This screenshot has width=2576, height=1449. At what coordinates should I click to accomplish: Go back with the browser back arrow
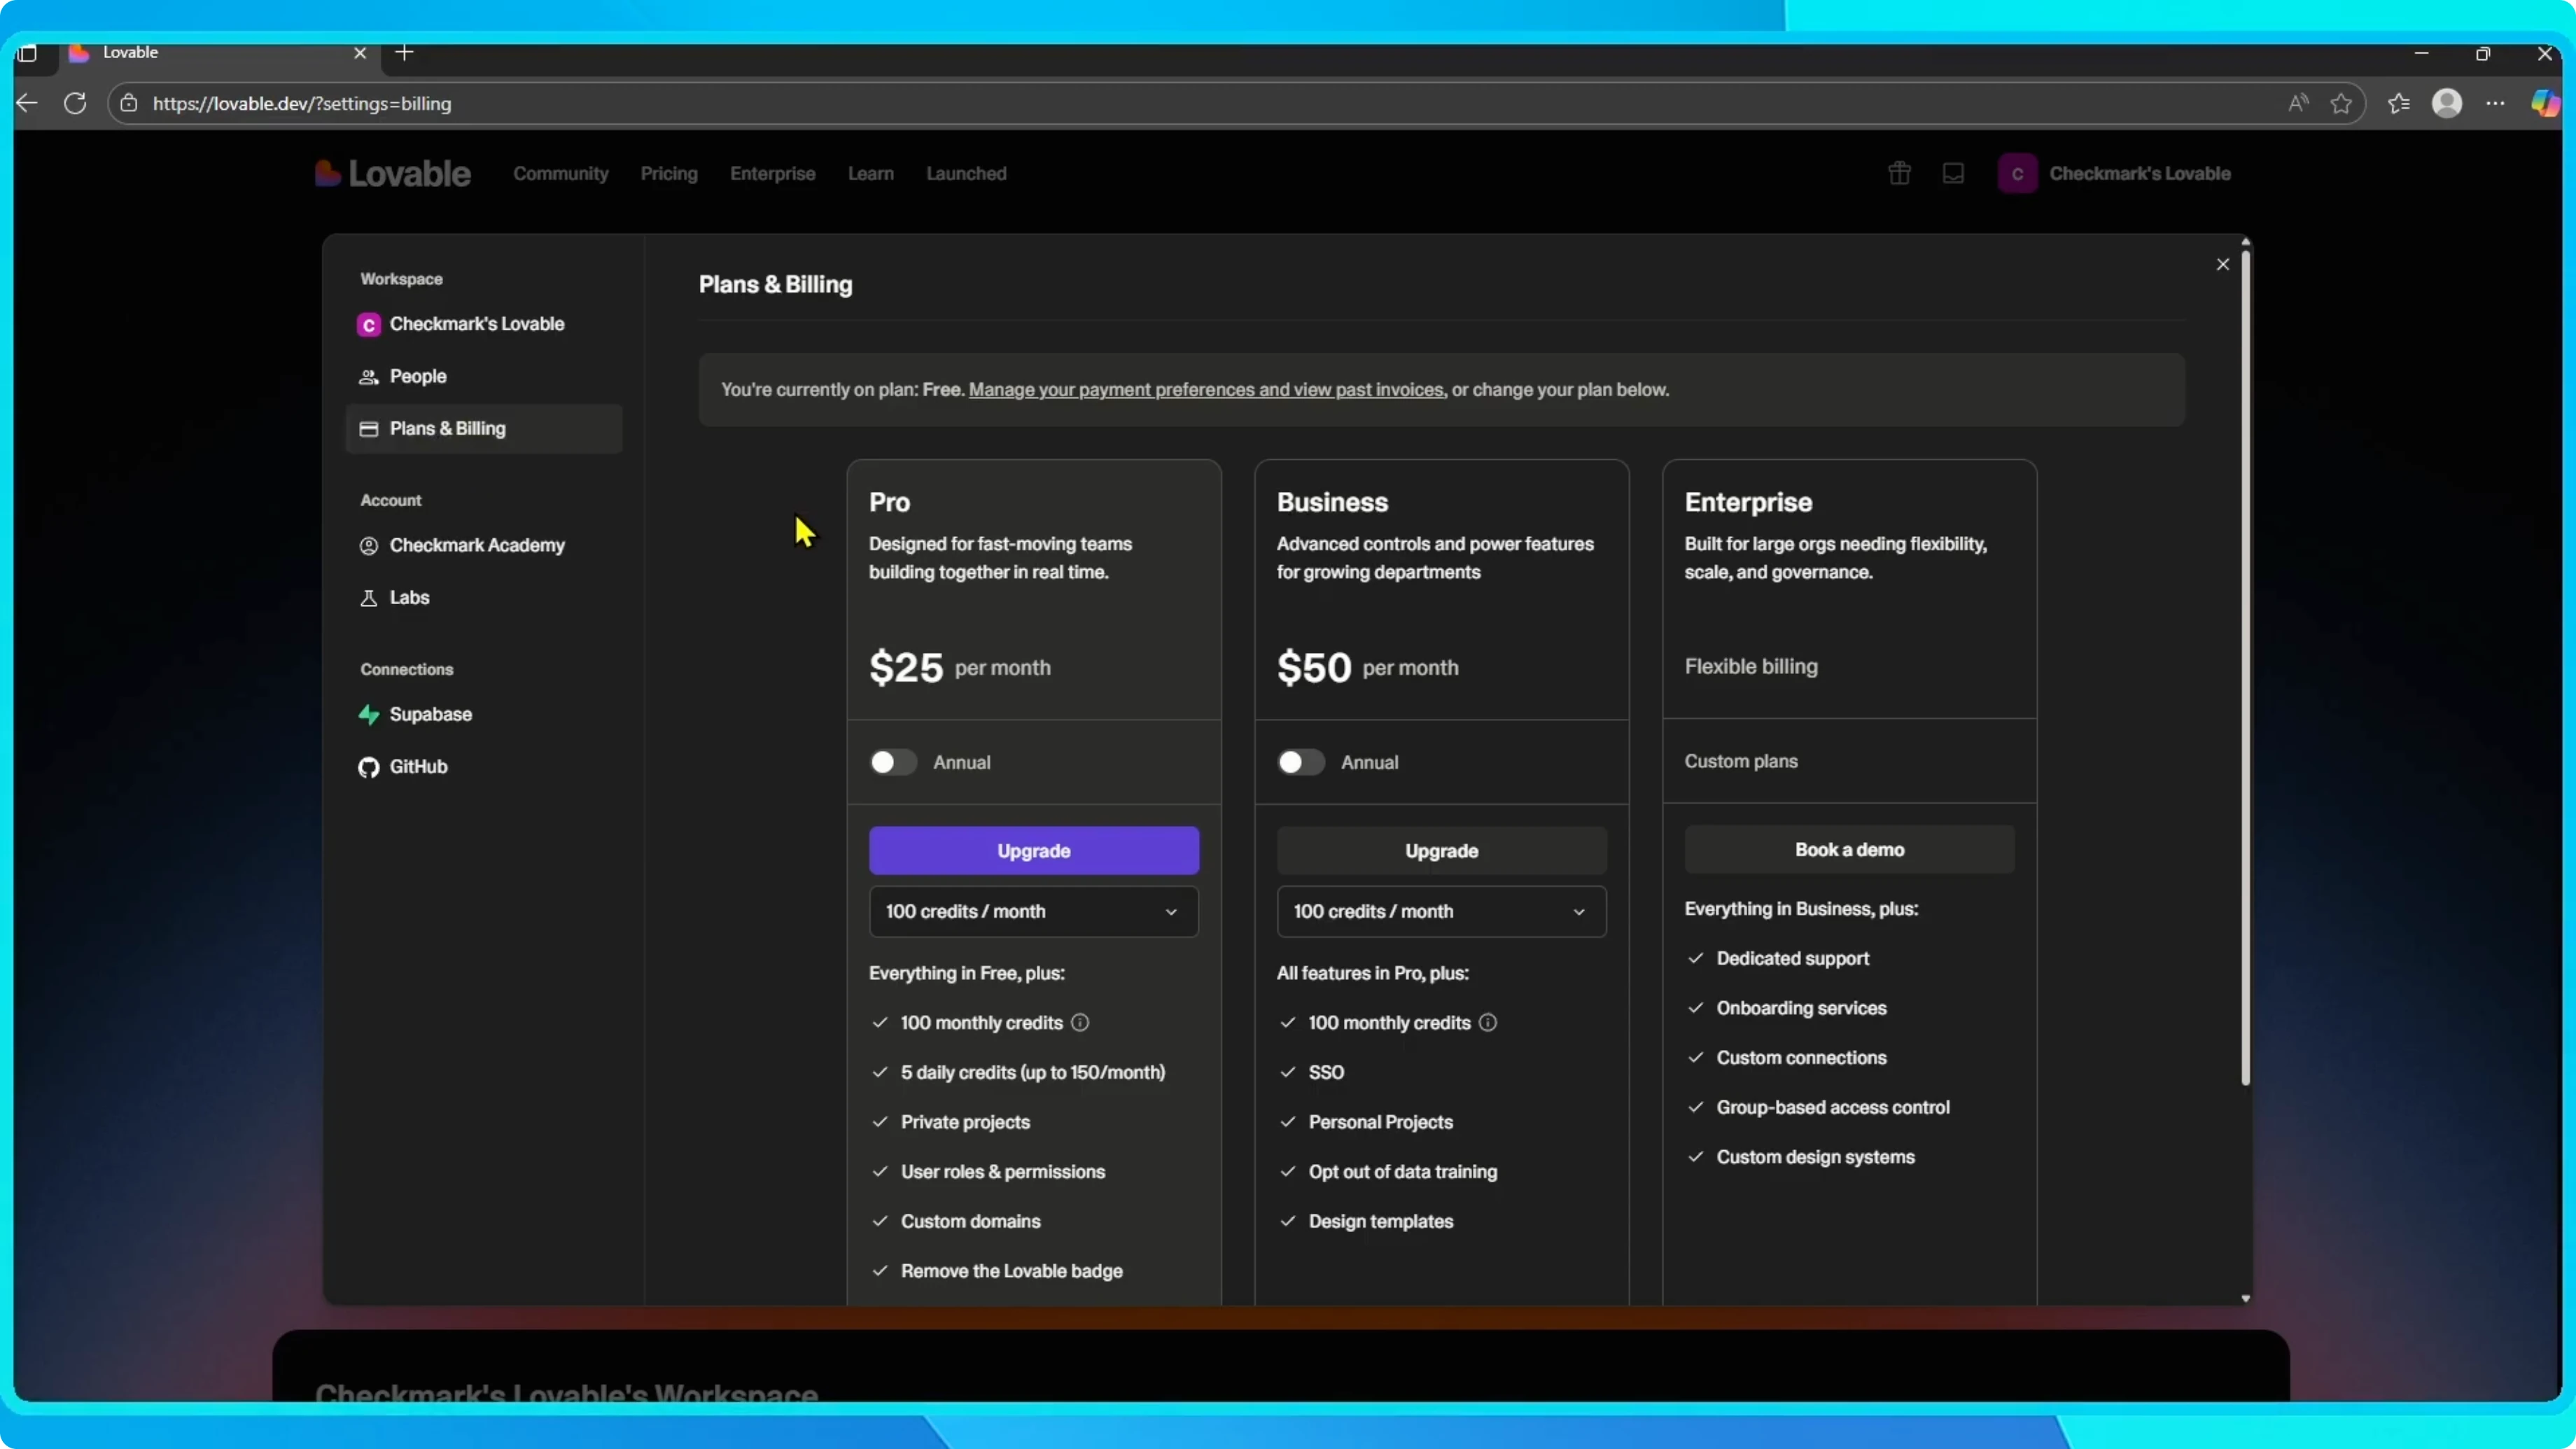tap(27, 103)
